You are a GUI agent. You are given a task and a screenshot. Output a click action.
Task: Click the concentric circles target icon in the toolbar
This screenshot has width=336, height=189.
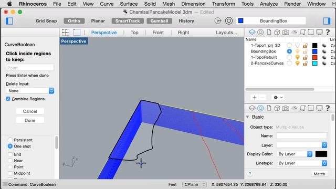229,21
